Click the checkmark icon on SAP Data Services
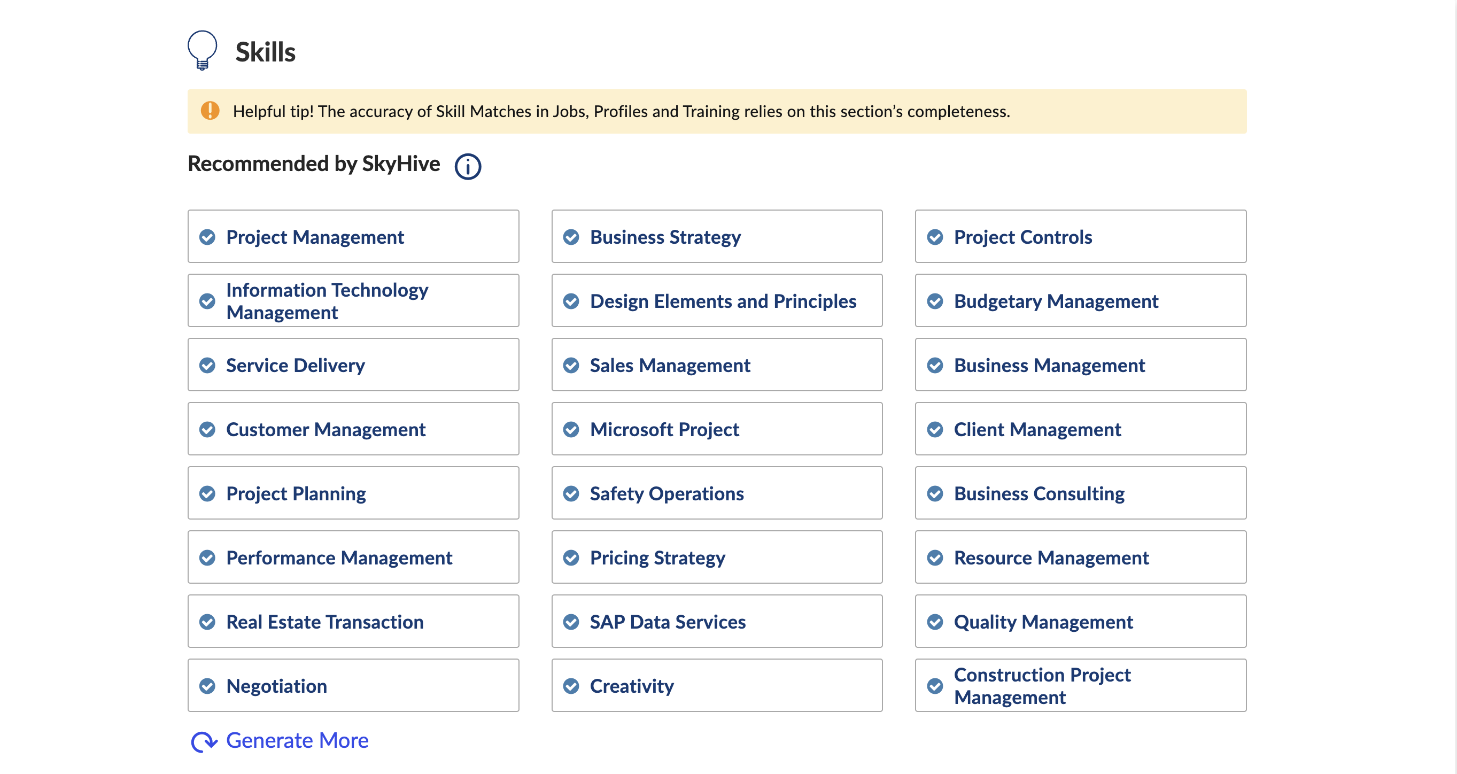Viewport: 1457px width, 774px height. coord(570,622)
